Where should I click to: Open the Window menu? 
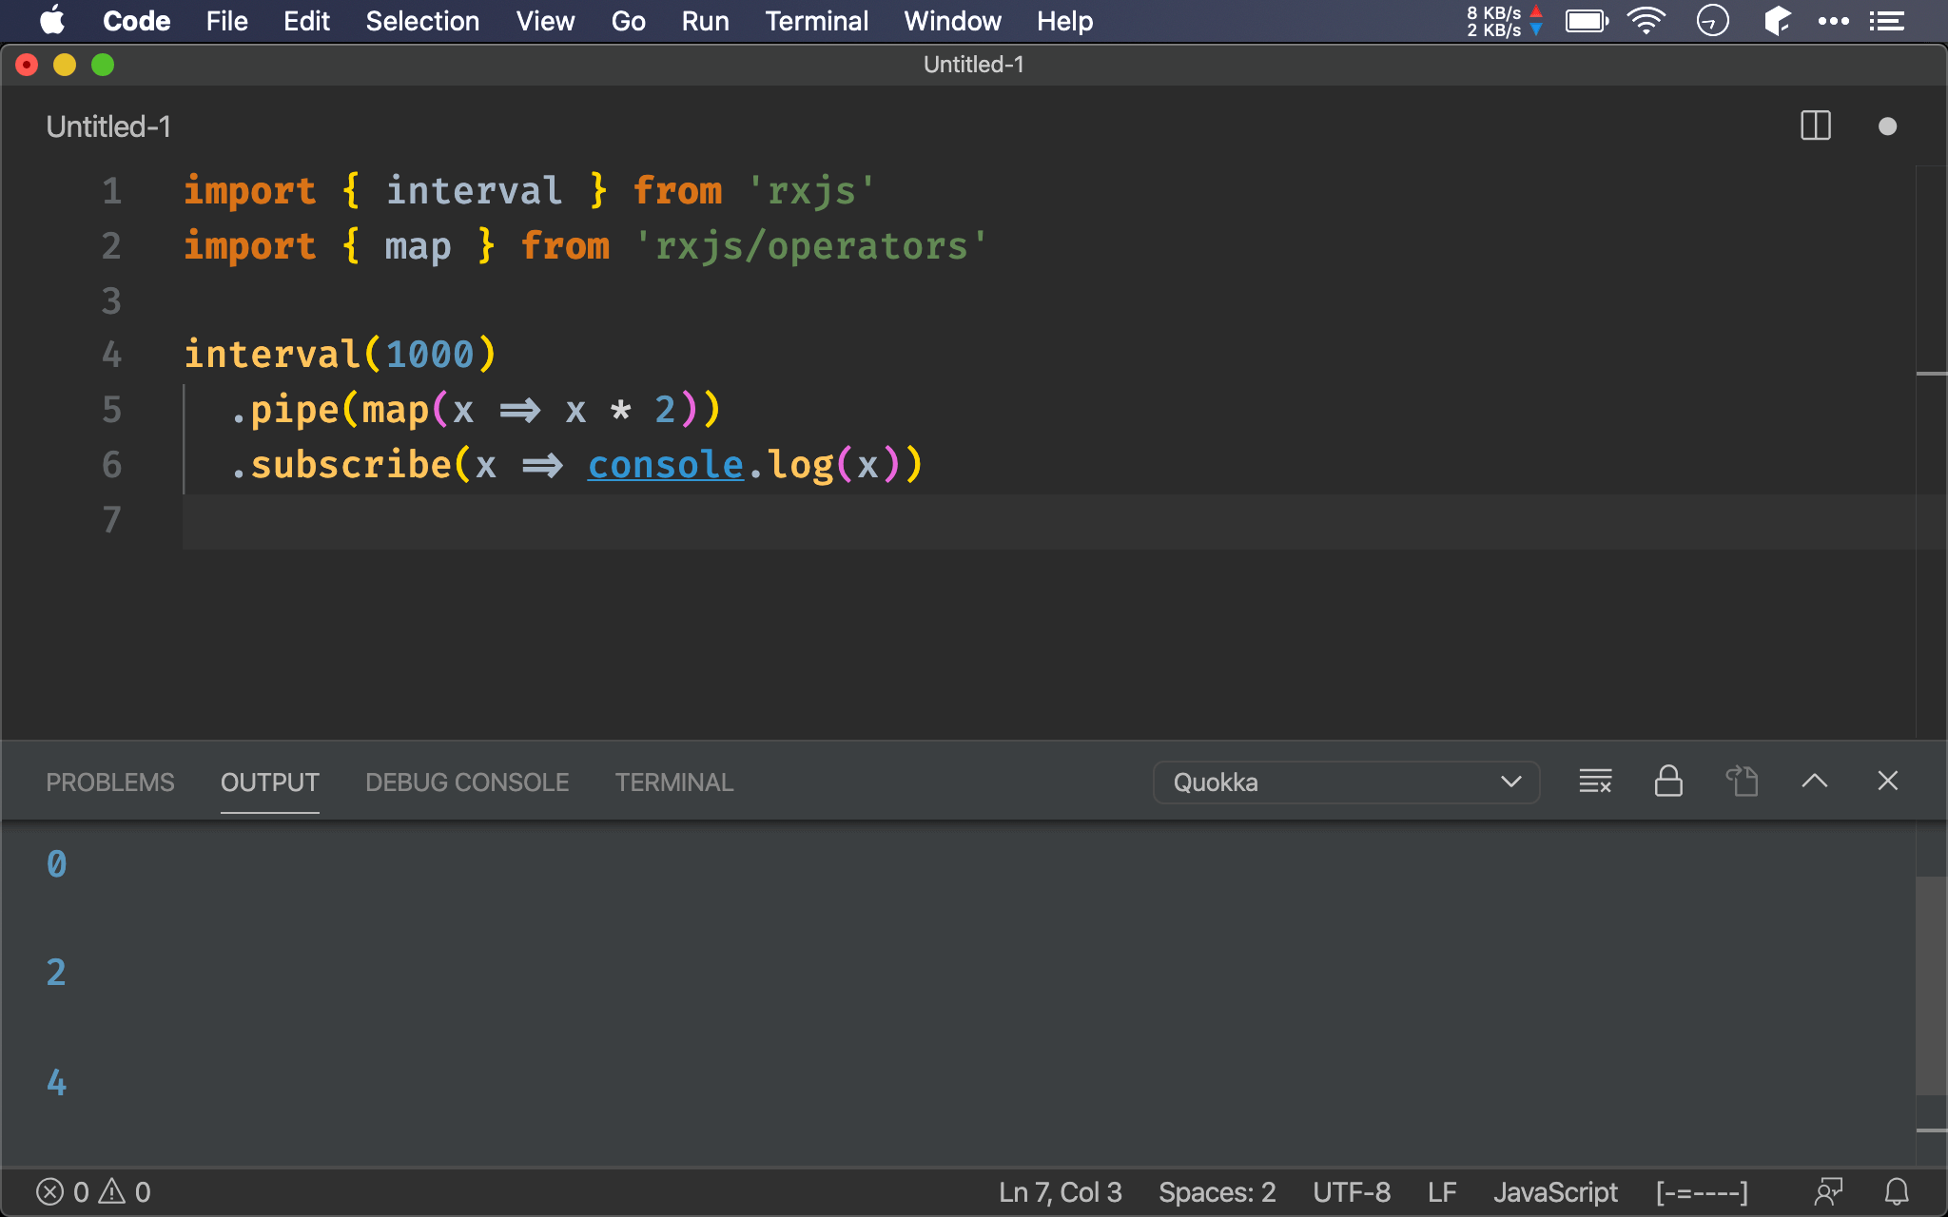click(x=952, y=21)
